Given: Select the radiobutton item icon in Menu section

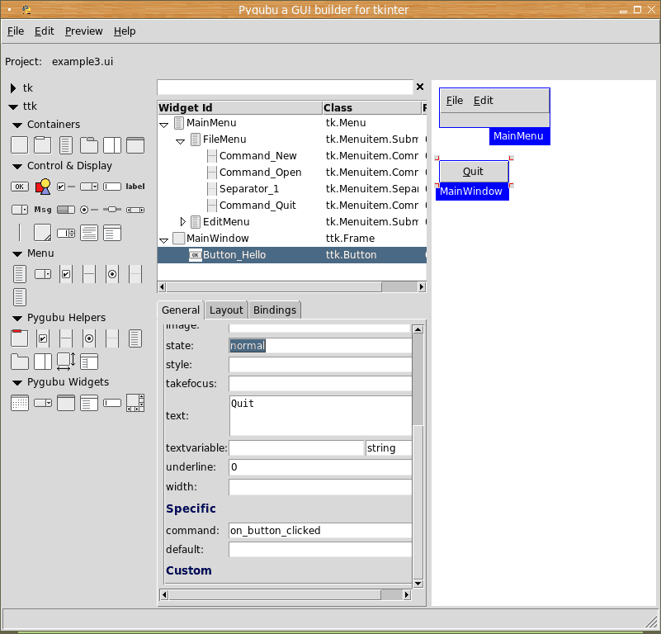Looking at the screenshot, I should coord(112,274).
